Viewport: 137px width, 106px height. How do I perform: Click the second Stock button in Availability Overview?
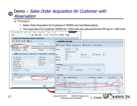coord(69,45)
